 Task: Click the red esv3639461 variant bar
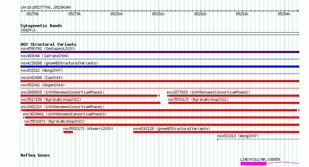pos(161,117)
